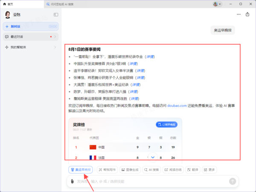Choose the 翻译 skill chip
Screen dimensions: 256x192
click(193, 170)
